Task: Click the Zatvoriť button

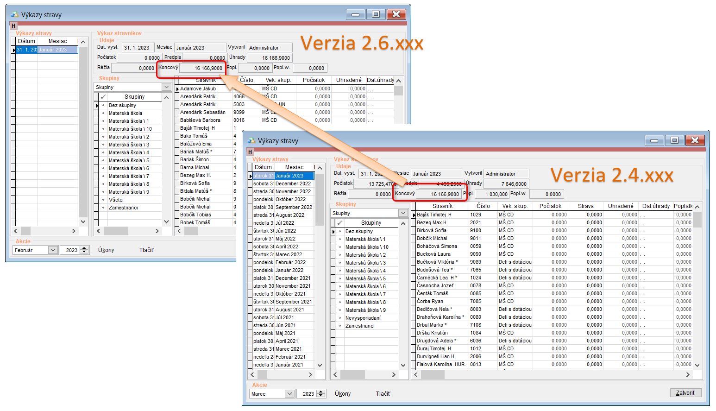Action: pos(685,393)
